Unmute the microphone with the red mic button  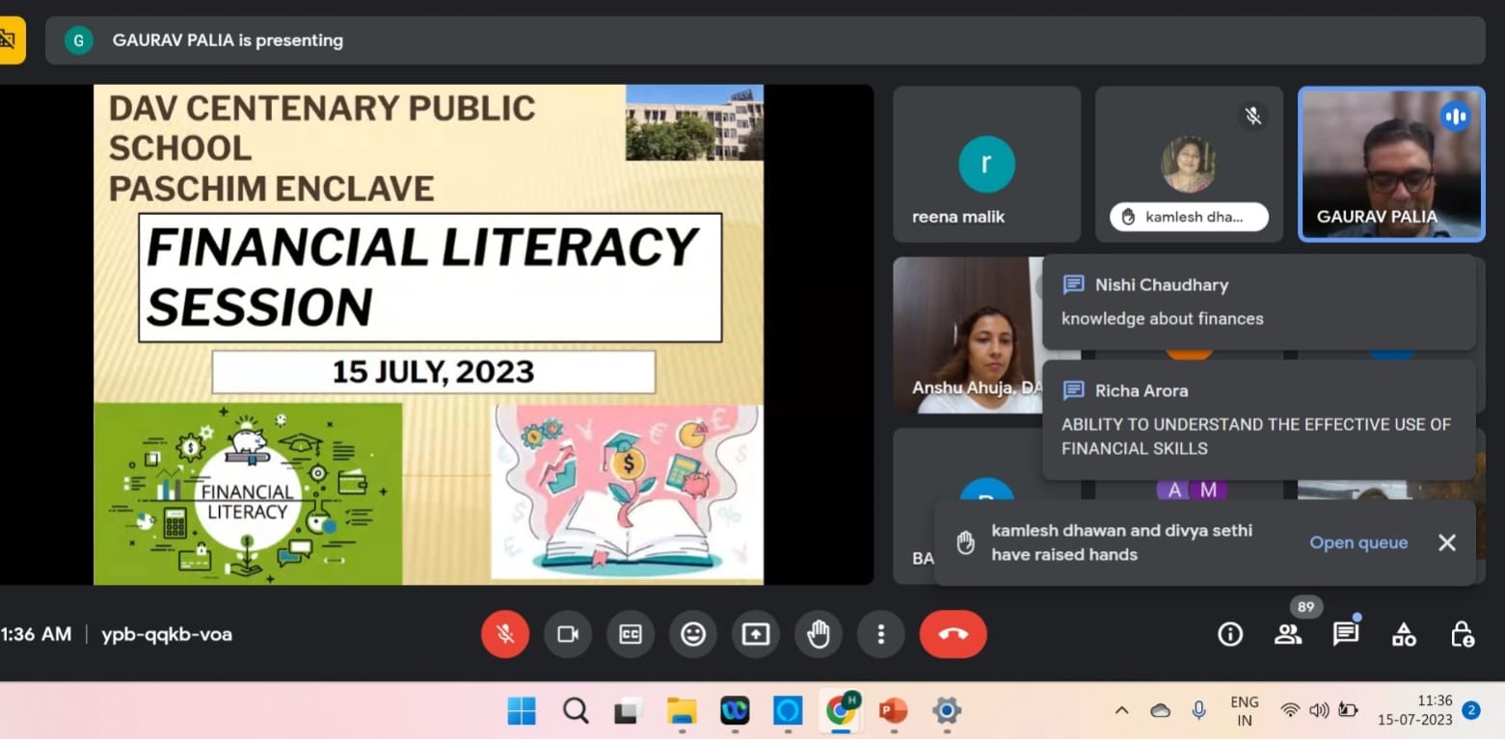point(505,634)
